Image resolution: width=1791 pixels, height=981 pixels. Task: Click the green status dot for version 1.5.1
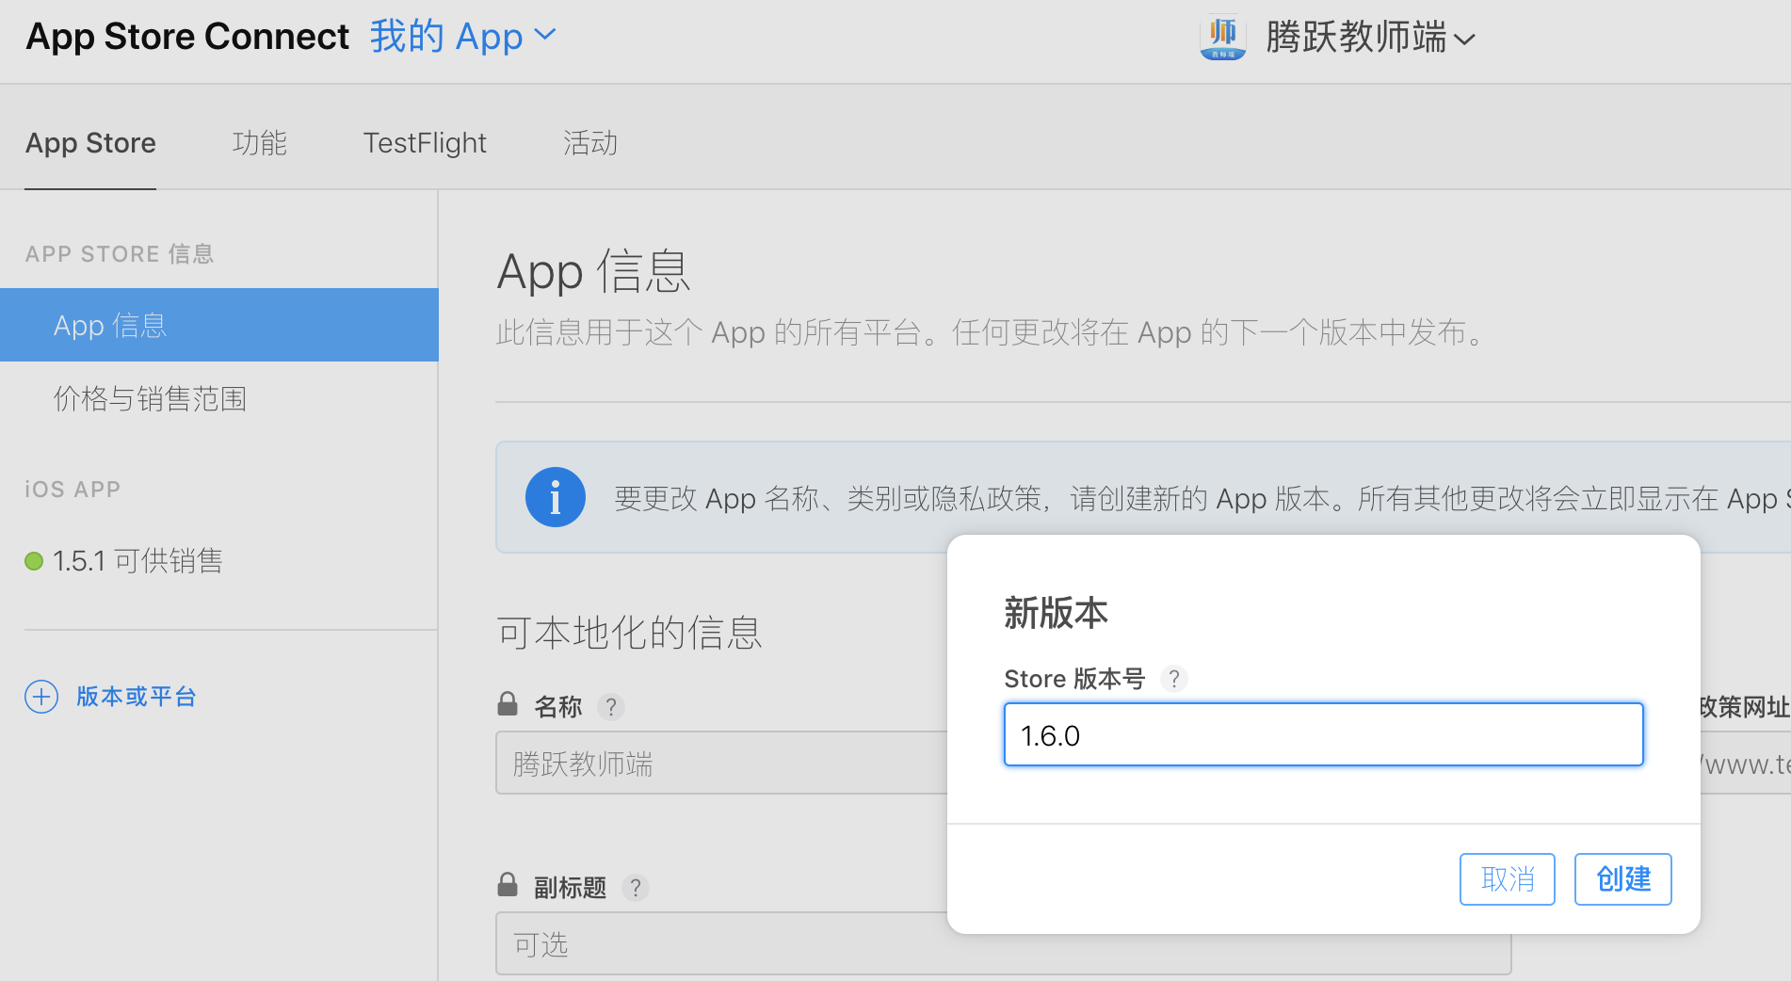tap(34, 561)
